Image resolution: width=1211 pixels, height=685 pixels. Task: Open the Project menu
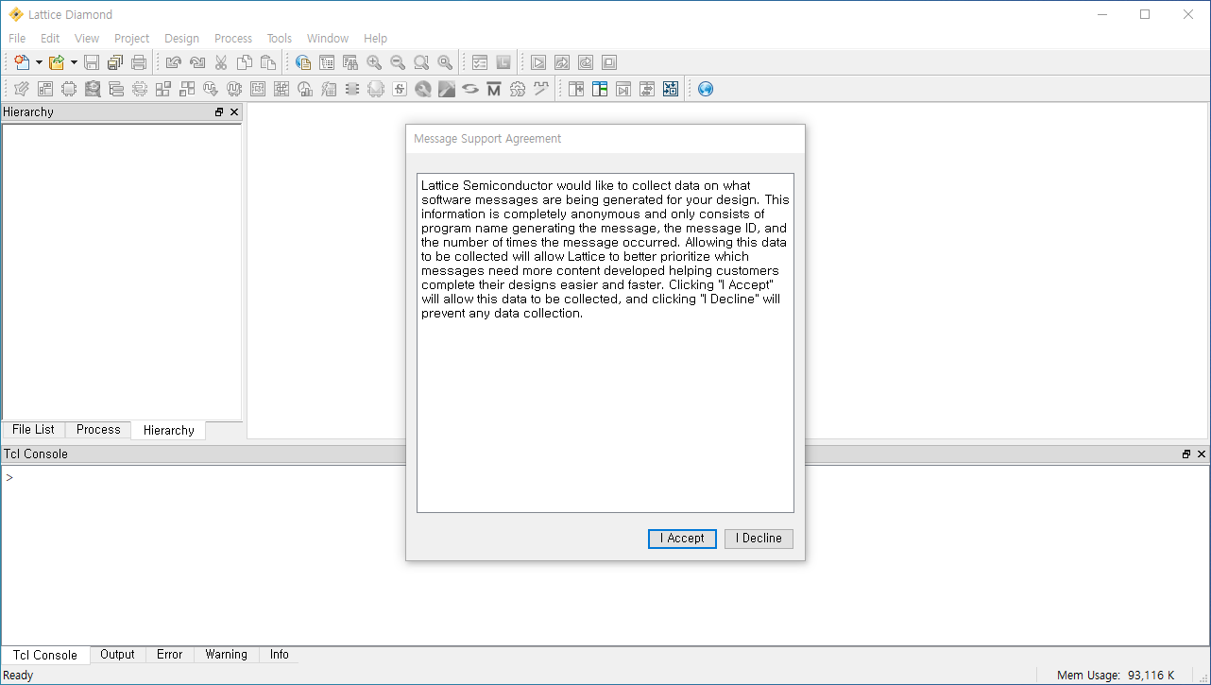(x=132, y=38)
